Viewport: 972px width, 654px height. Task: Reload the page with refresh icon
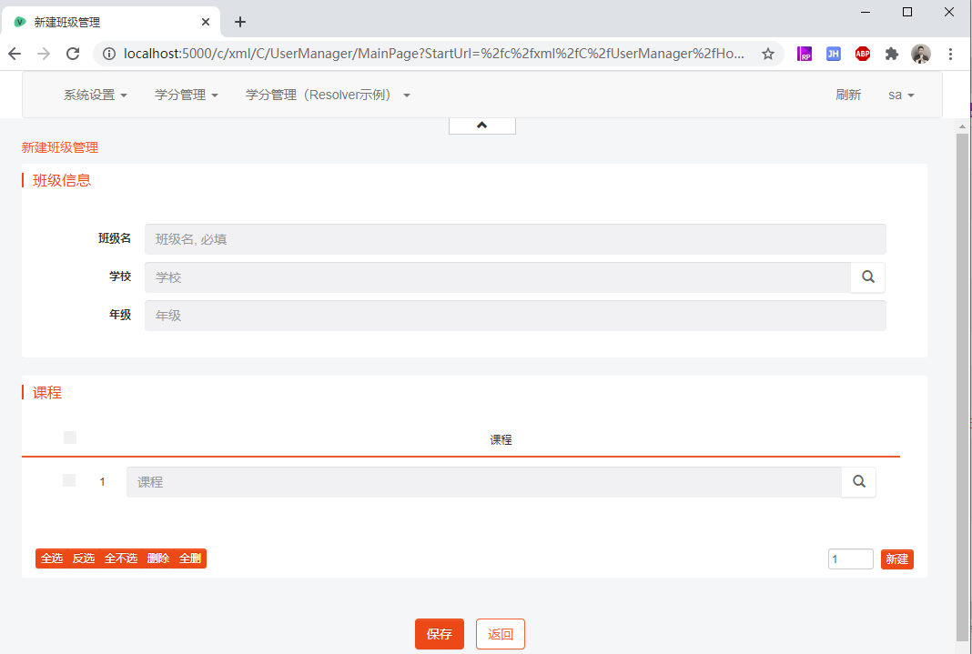73,54
